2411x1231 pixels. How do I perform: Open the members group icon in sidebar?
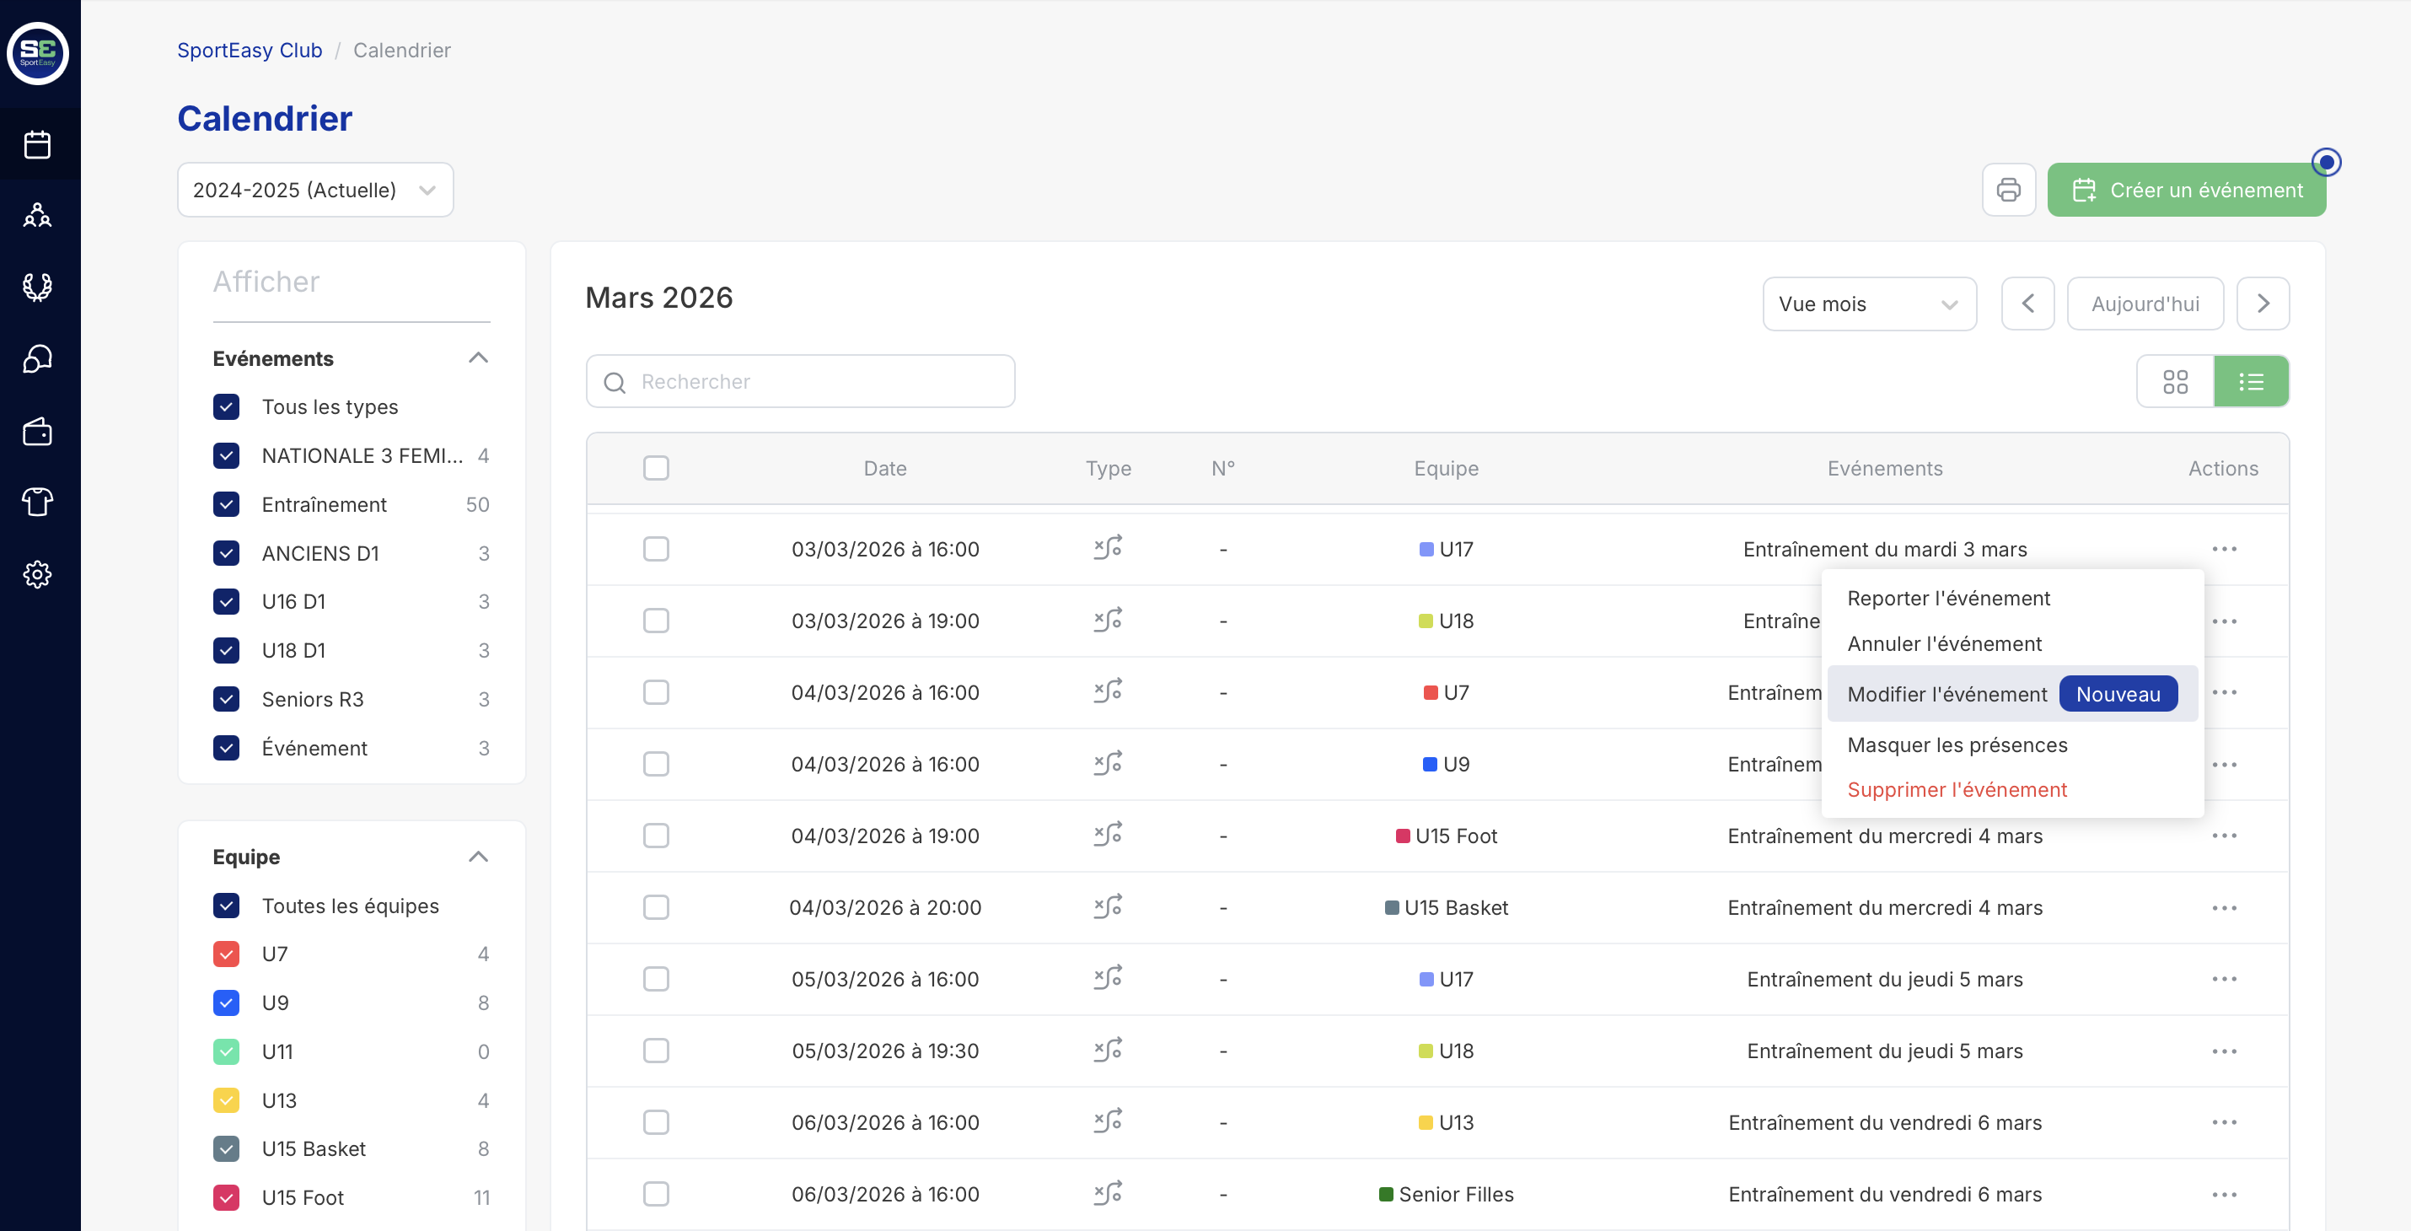(x=37, y=216)
